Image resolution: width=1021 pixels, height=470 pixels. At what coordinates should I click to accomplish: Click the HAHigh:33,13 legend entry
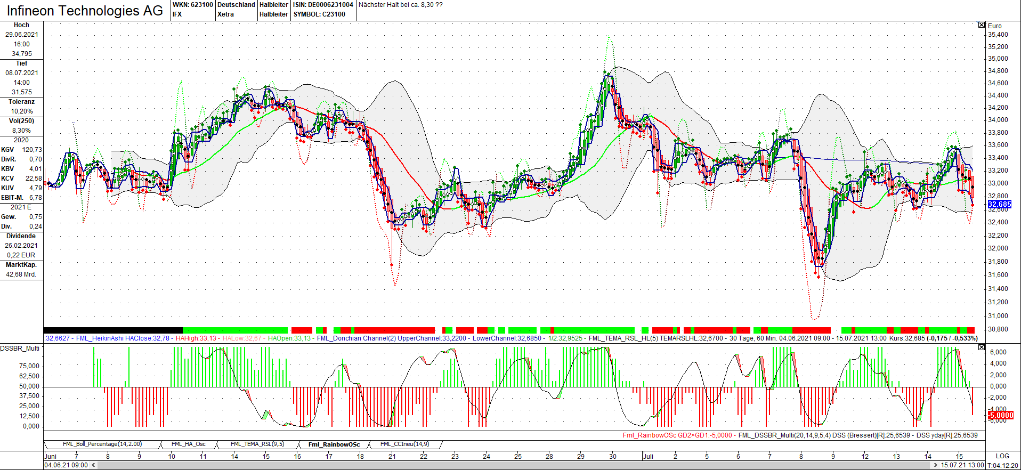pos(196,338)
